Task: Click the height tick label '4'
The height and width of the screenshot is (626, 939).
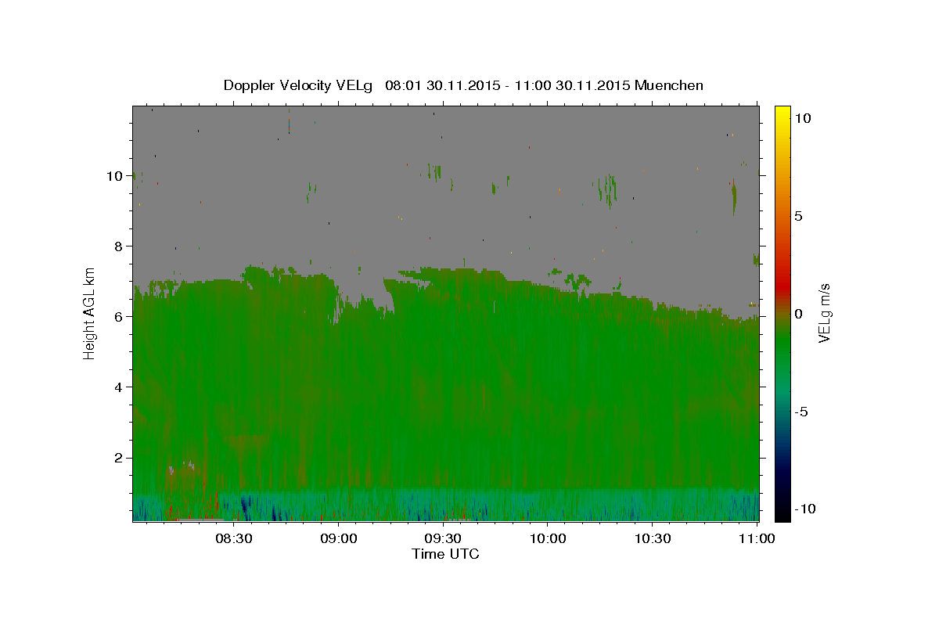Action: 119,387
